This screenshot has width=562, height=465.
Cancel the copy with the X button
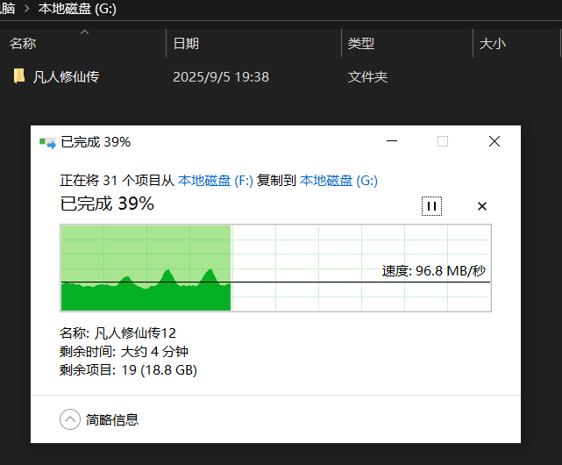tap(481, 206)
